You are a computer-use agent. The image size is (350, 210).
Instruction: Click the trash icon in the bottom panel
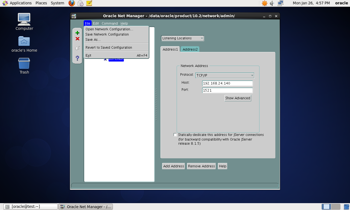coord(346,207)
